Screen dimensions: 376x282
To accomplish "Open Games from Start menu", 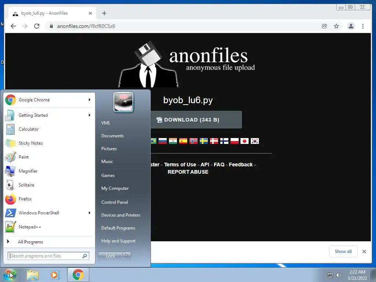I will (x=108, y=176).
